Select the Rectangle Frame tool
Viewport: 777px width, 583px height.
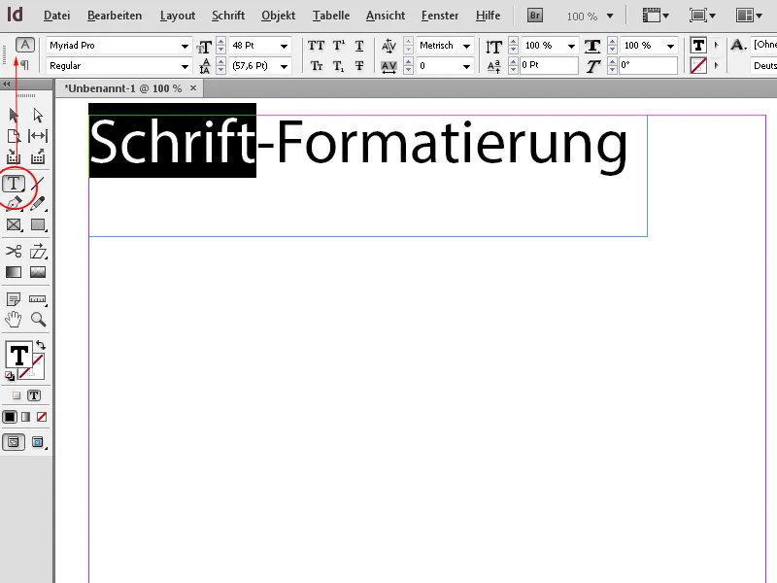click(x=14, y=224)
